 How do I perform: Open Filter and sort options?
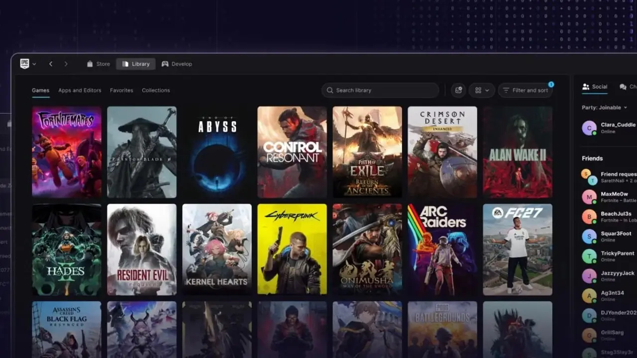pyautogui.click(x=525, y=90)
